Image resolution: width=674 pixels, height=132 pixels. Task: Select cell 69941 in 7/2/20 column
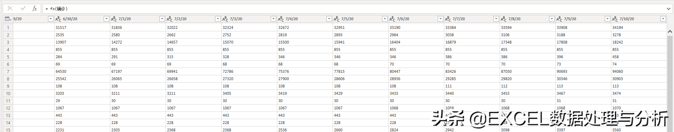(x=193, y=71)
